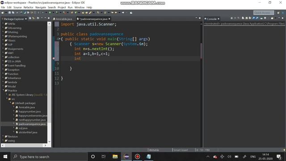Click the New Java Class icon
This screenshot has height=161, width=286.
click(x=76, y=13)
